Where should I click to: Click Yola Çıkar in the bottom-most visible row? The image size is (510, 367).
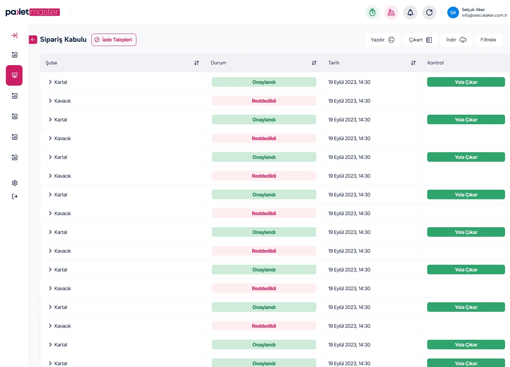466,363
